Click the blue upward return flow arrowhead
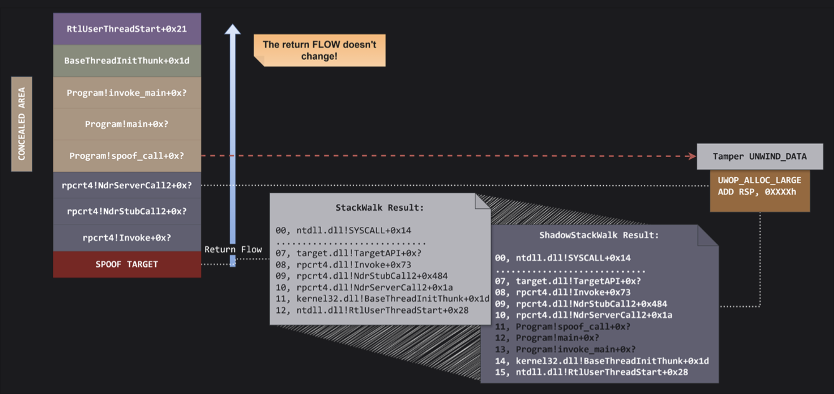The image size is (834, 394). [x=232, y=29]
